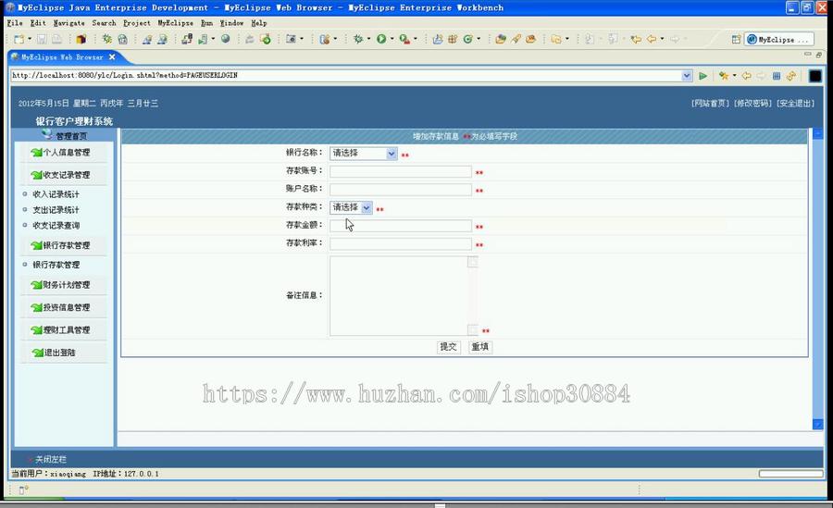833x508 pixels.
Task: Open 收支记录查询 in sidebar
Action: (56, 225)
